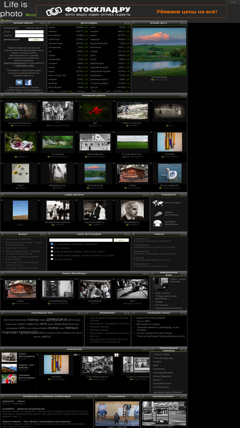Open the большое 'Уютный вечер' best photo
240x428 pixels.
(x=159, y=52)
